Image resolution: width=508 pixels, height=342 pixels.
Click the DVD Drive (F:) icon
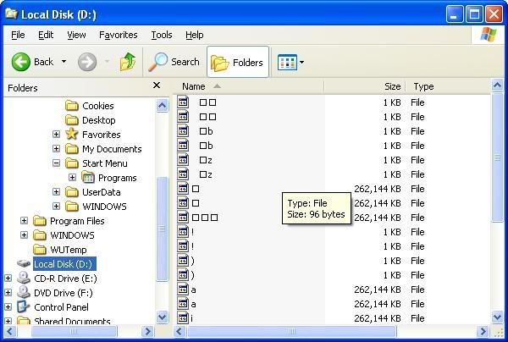coord(24,292)
